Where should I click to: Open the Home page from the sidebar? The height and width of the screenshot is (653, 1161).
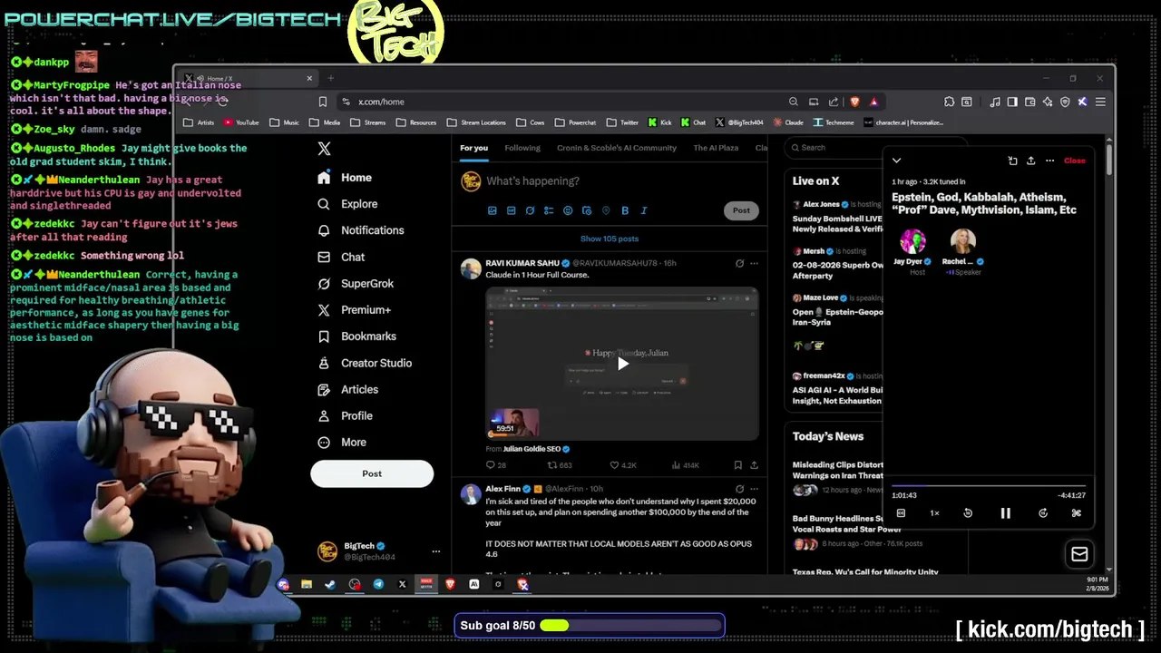click(345, 178)
